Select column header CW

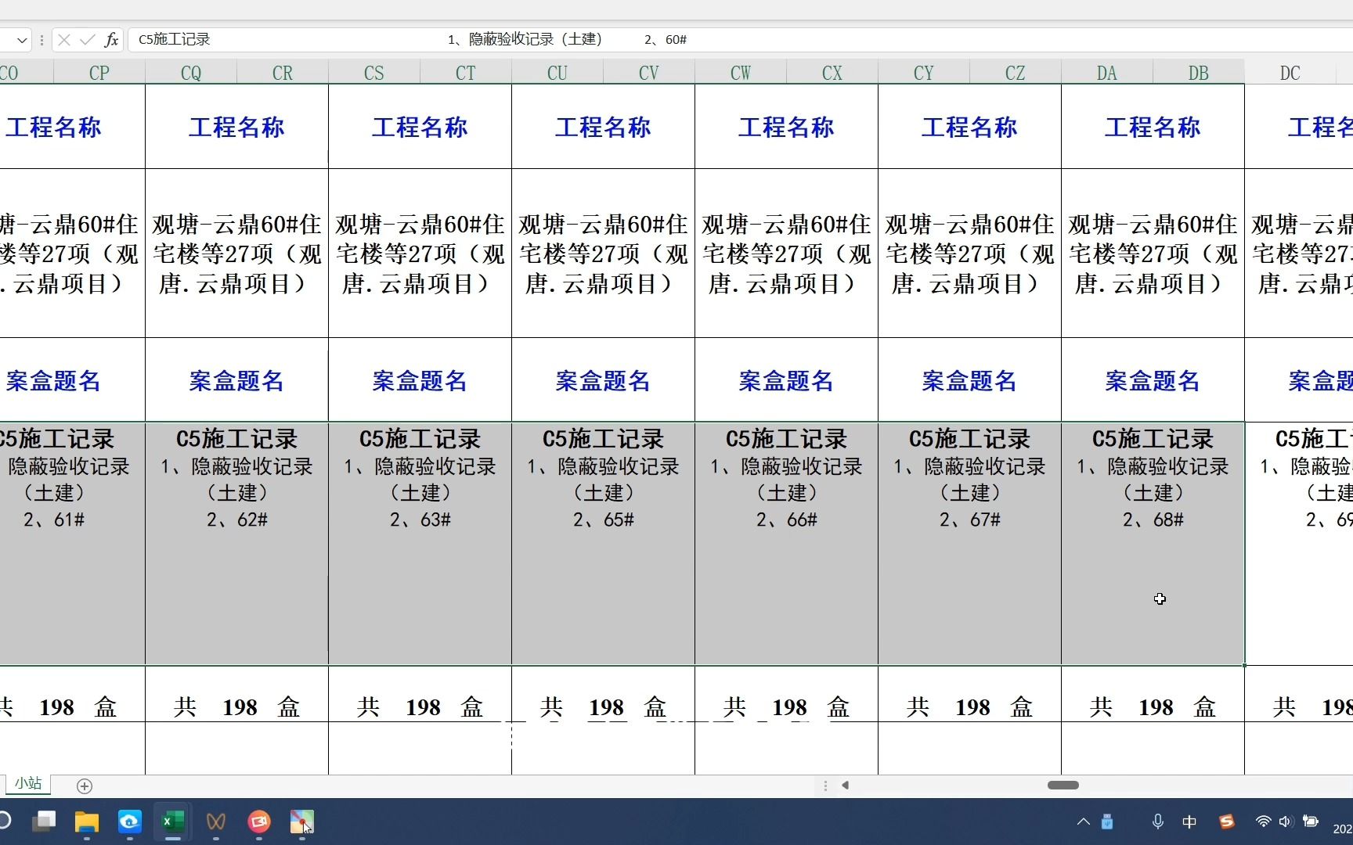click(x=741, y=73)
